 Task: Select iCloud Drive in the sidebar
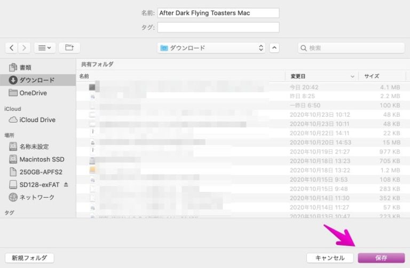click(x=38, y=120)
